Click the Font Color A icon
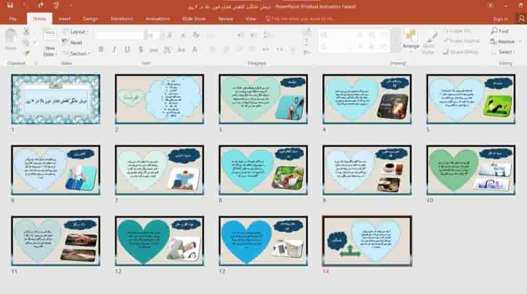This screenshot has height=294, width=527. coord(194,50)
